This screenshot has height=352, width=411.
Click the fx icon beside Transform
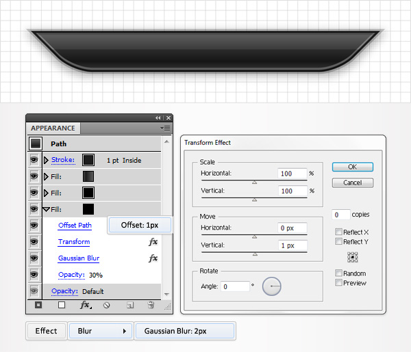(x=153, y=242)
